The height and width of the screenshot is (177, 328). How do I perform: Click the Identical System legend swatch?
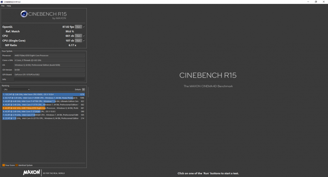17,165
